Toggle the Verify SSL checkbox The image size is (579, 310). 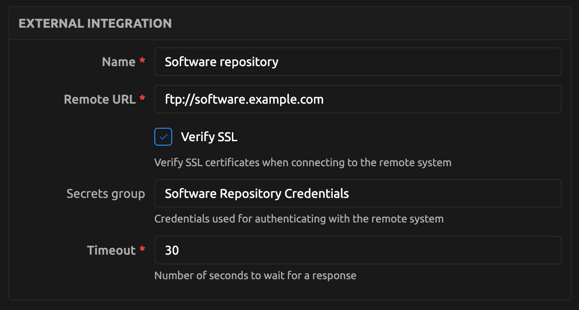tap(163, 137)
